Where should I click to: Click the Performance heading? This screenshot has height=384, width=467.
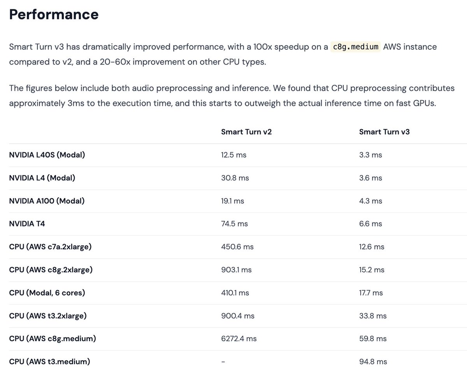tap(54, 15)
